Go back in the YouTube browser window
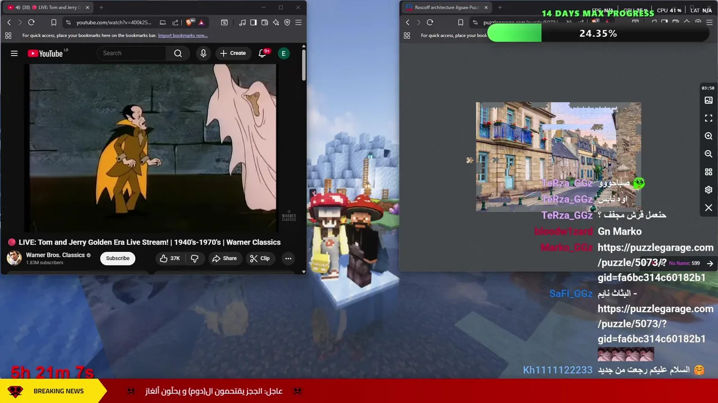This screenshot has height=403, width=718. point(9,22)
